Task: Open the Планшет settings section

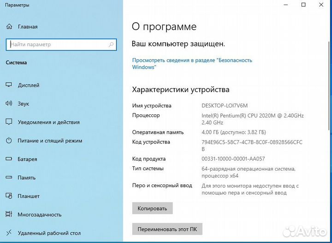Action: (x=29, y=196)
